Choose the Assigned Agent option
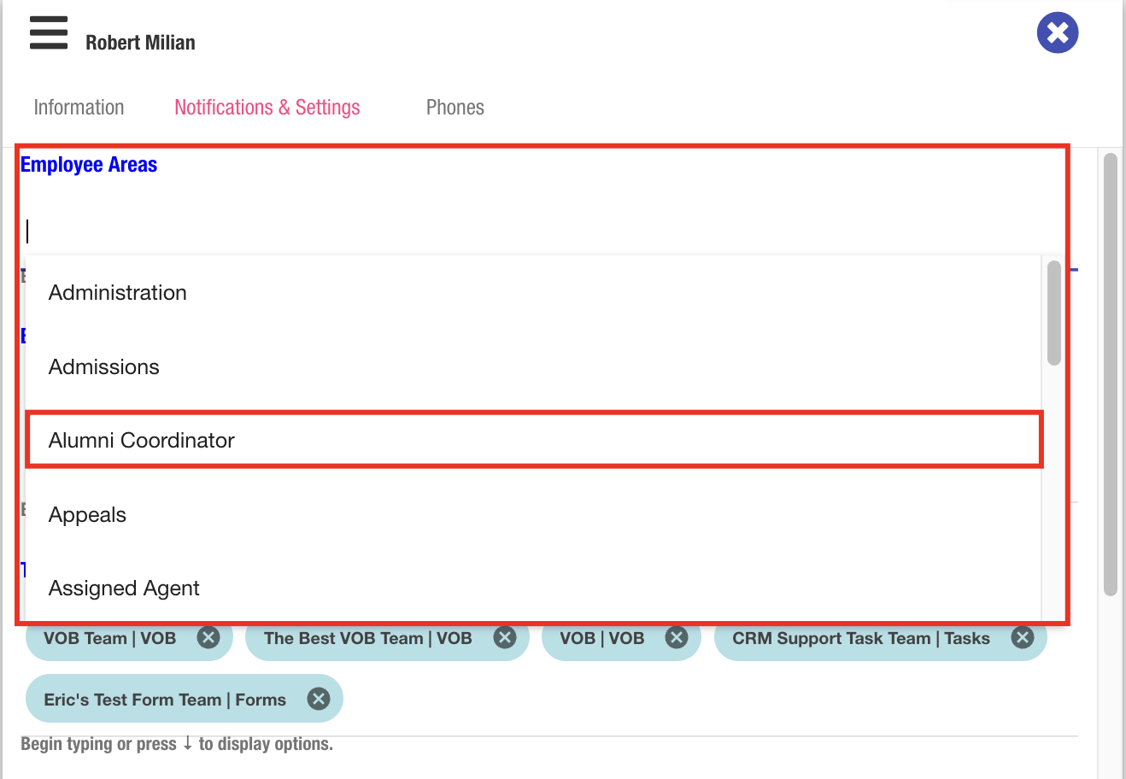The image size is (1126, 779). [x=124, y=589]
